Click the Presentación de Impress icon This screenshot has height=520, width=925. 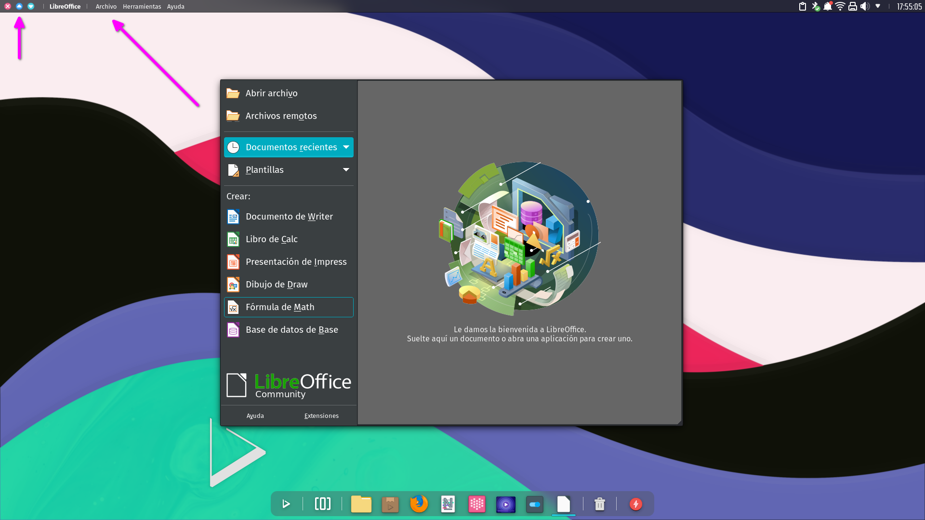233,262
